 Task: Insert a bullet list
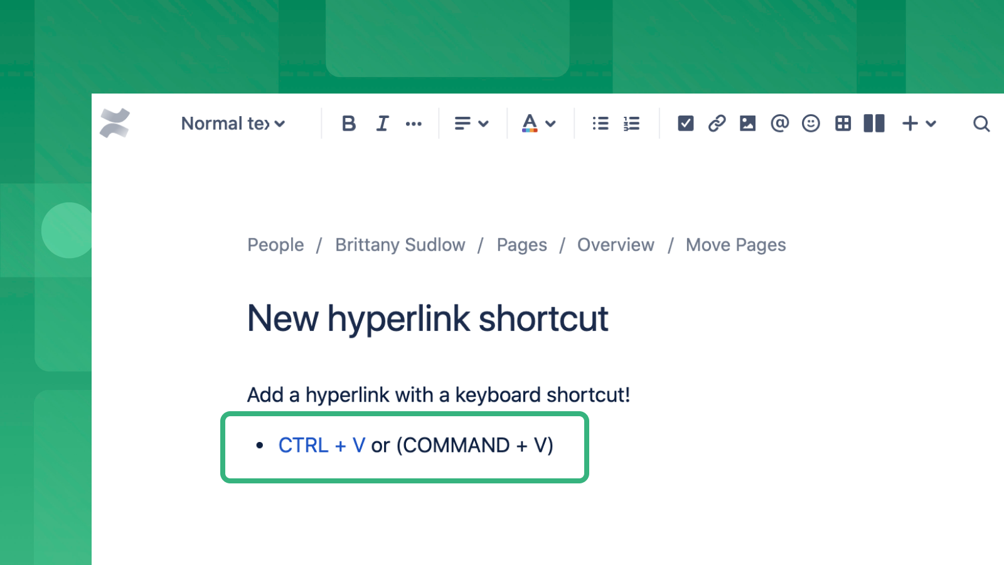tap(601, 124)
